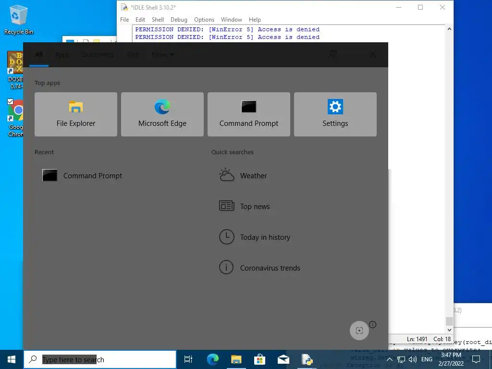Toggle the Chrome desktop icon selection checkbox
Screen dimensions: 492x369
(11, 102)
